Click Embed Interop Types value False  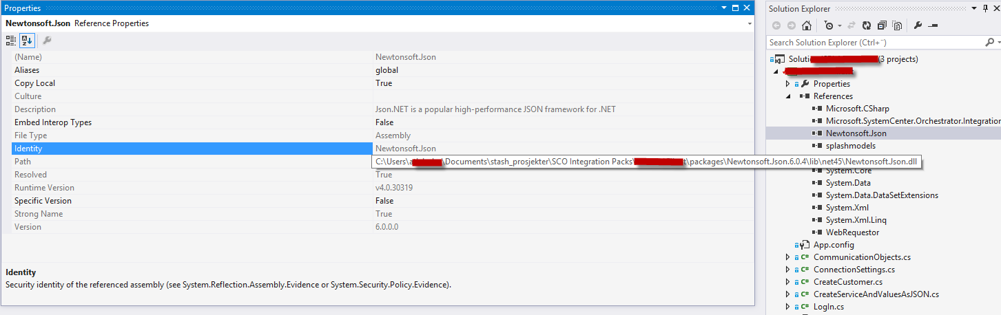click(x=384, y=122)
